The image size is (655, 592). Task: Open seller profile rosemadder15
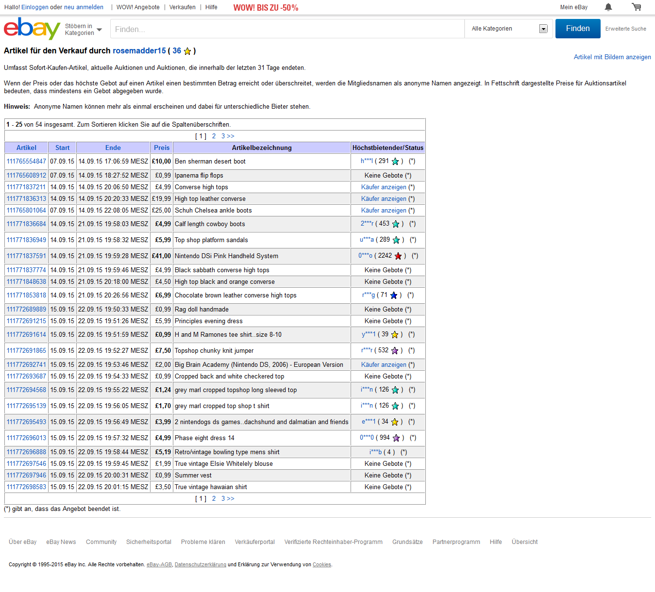(139, 51)
